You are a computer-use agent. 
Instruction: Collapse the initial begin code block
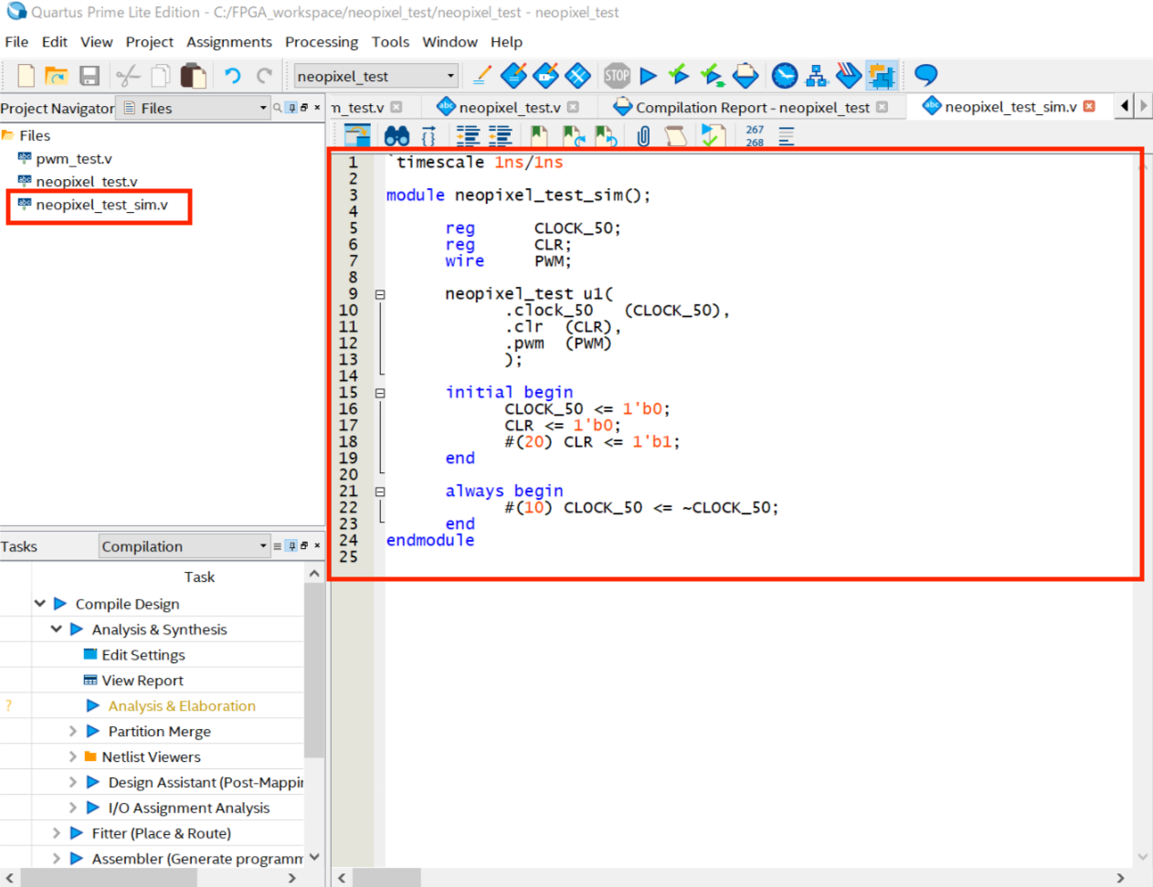pyautogui.click(x=380, y=394)
